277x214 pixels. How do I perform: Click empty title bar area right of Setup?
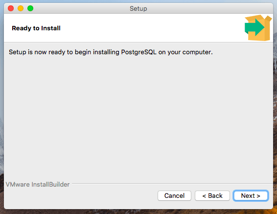pyautogui.click(x=208, y=8)
